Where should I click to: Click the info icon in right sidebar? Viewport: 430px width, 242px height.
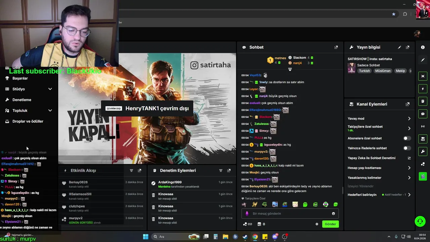click(423, 47)
